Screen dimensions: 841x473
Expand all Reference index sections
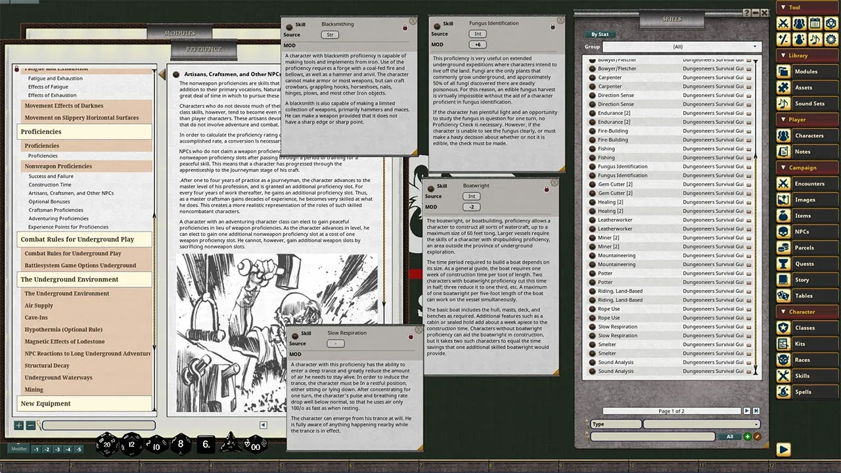[18, 425]
